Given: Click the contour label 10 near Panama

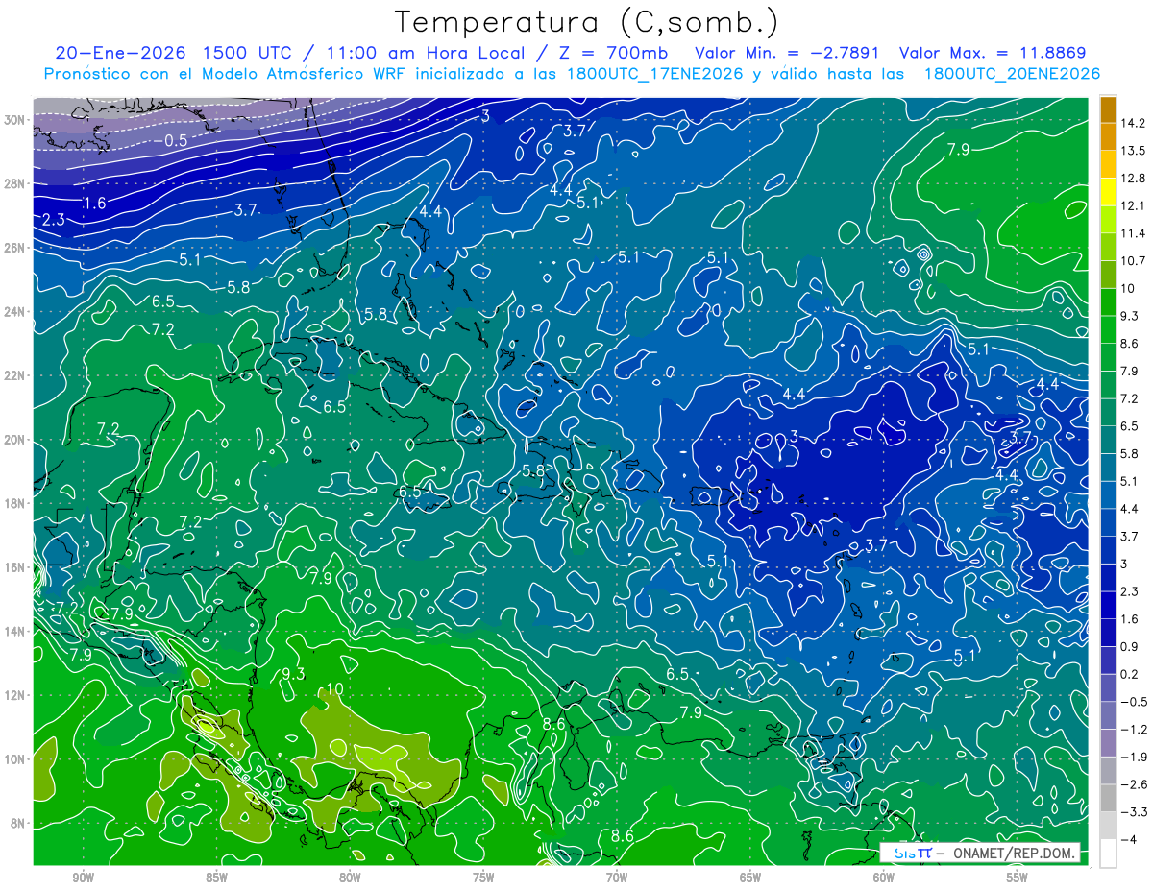Looking at the screenshot, I should click(x=335, y=689).
